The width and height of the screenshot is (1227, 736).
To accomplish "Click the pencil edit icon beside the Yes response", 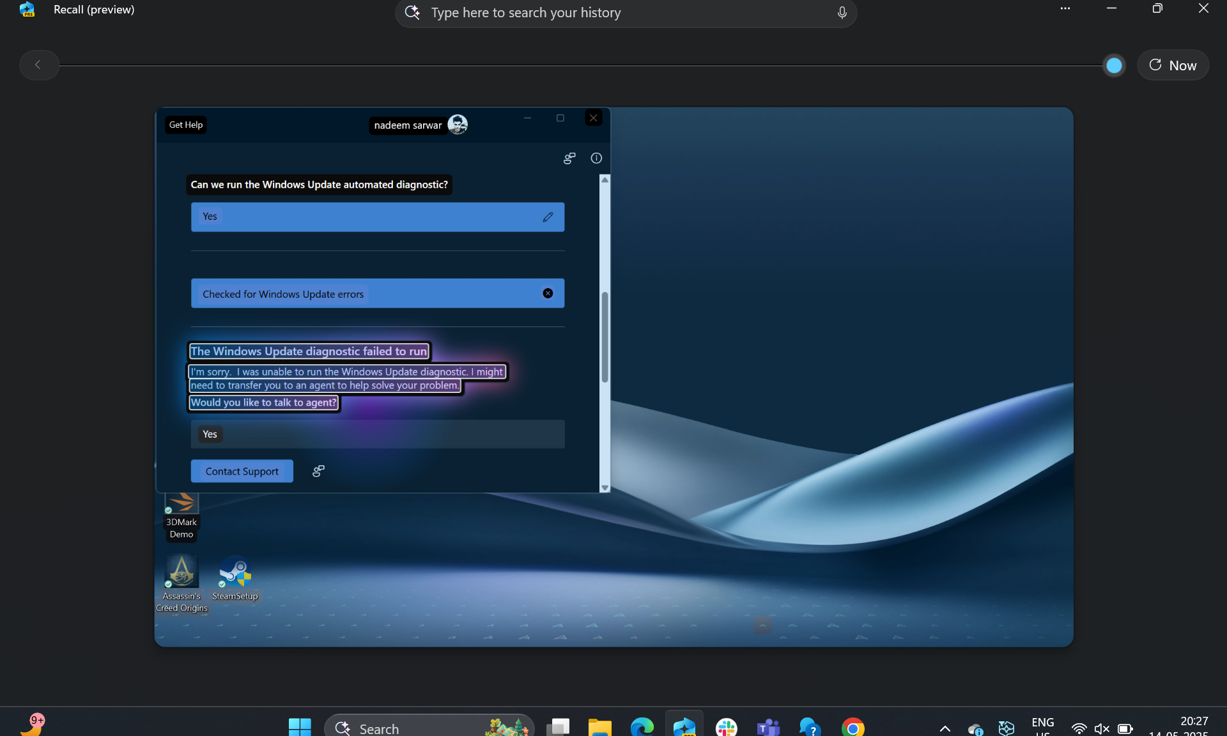I will click(x=548, y=217).
